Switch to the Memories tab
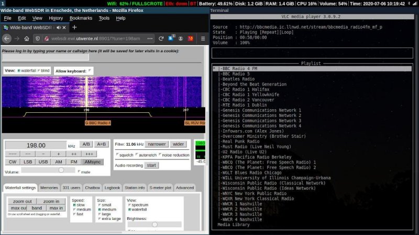The height and width of the screenshot is (235, 419). pyautogui.click(x=49, y=187)
